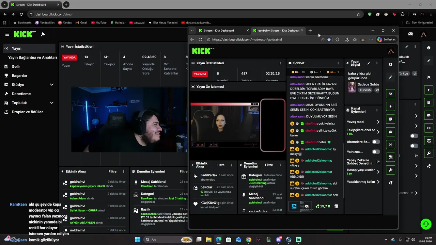Open info icon in Chrome dashboard right strip

tap(429, 48)
